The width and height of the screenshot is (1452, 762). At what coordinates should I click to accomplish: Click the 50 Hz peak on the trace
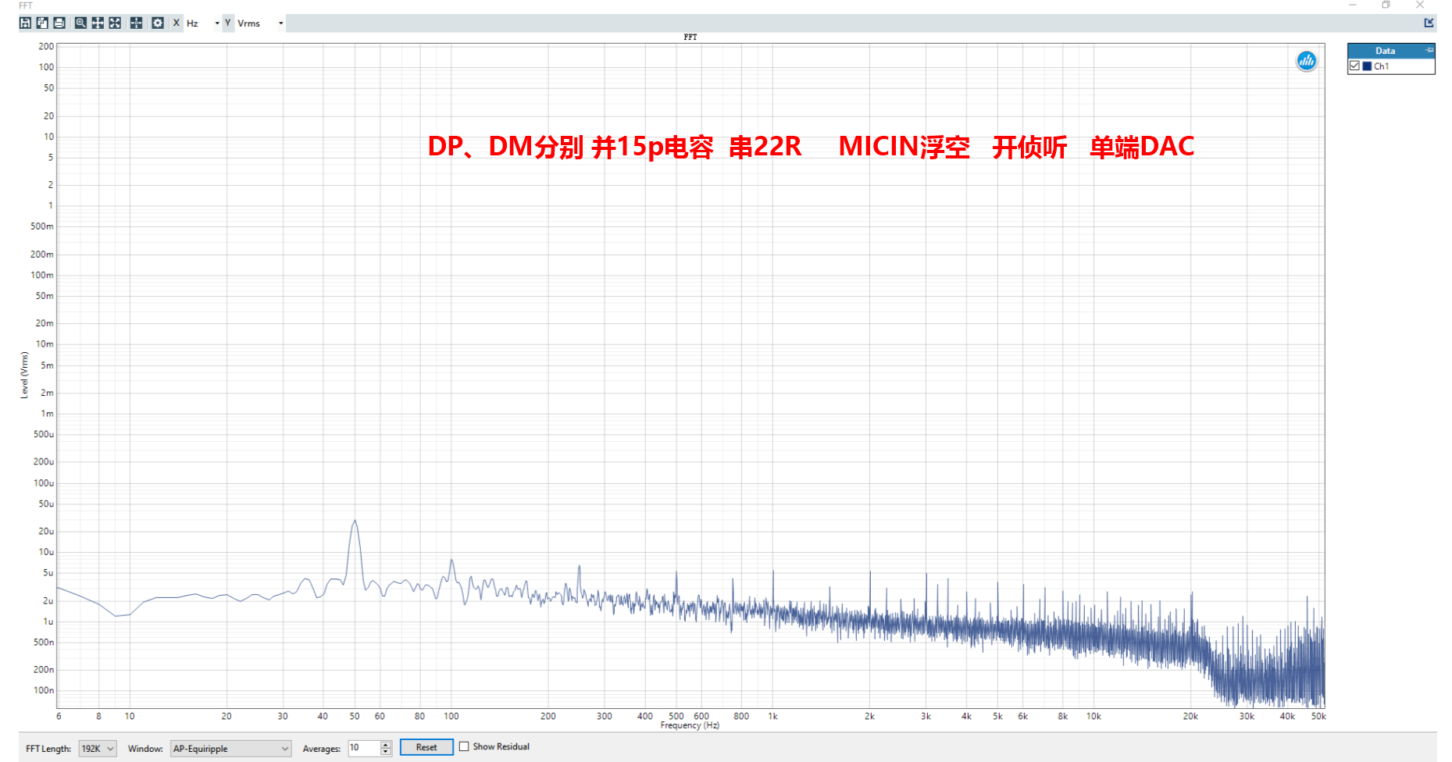point(355,522)
